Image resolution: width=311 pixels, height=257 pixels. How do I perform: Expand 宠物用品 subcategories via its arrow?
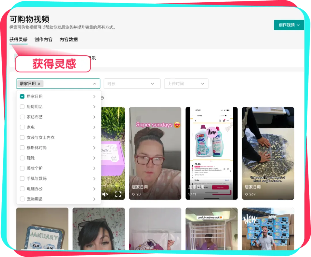tap(94, 199)
